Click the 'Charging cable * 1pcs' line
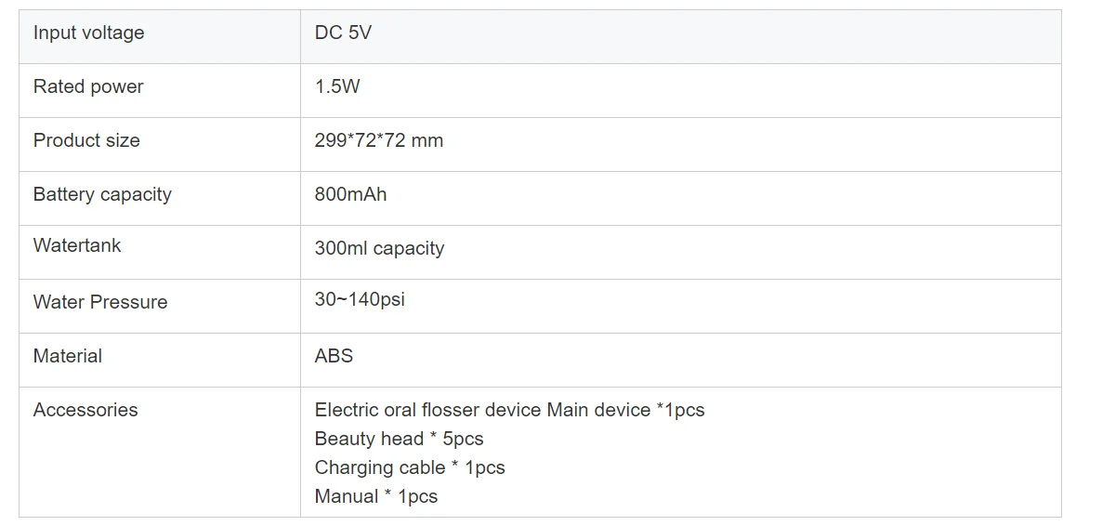This screenshot has width=1102, height=526. [410, 468]
